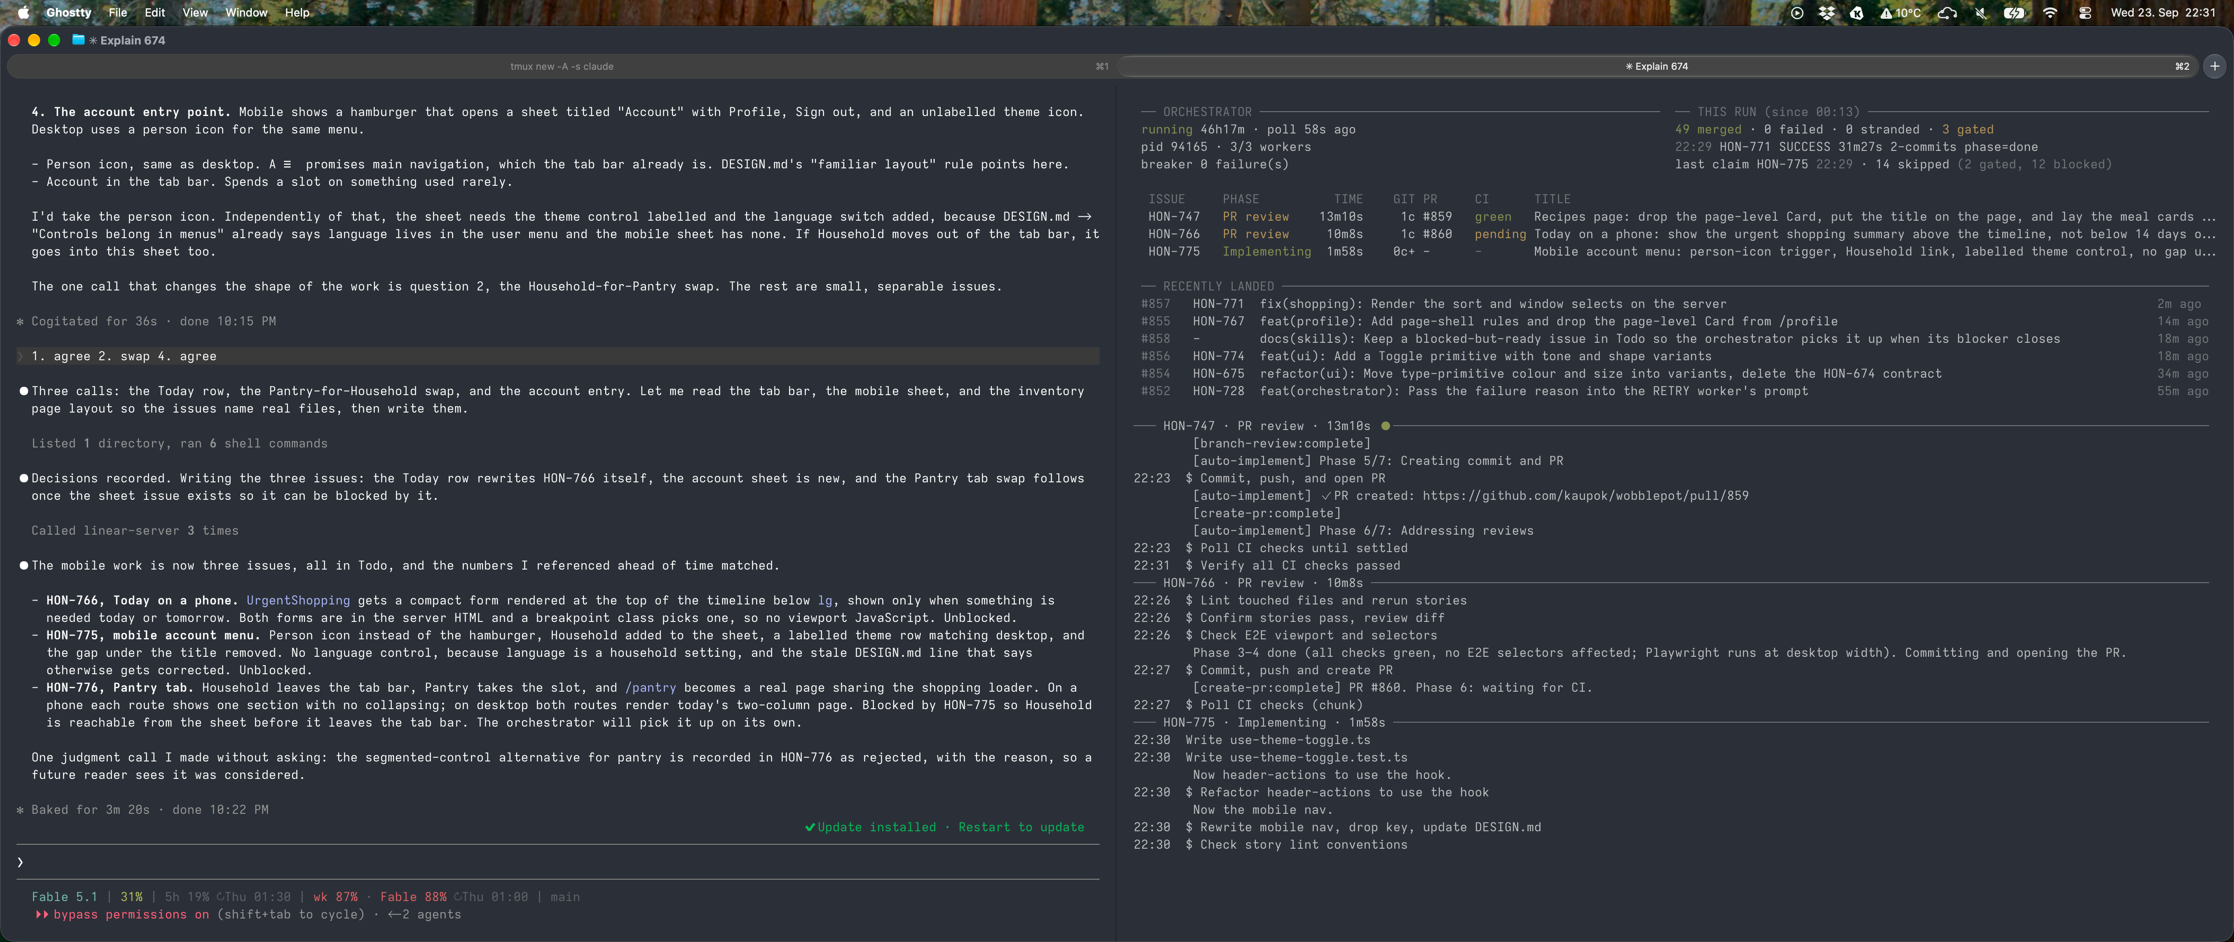Click the Claude prompt input line

(x=558, y=862)
